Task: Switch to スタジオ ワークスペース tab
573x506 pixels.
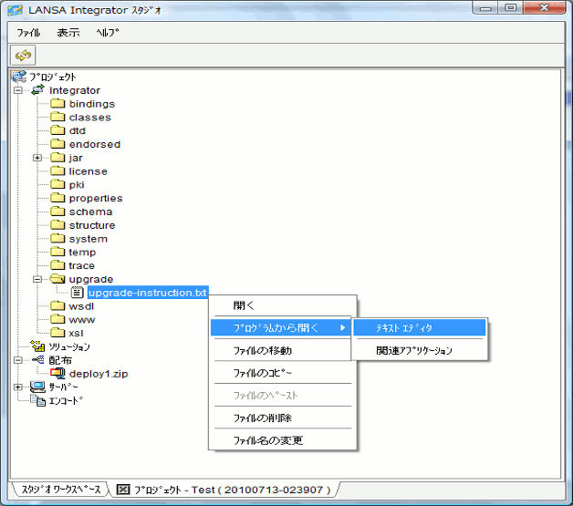Action: [60, 490]
